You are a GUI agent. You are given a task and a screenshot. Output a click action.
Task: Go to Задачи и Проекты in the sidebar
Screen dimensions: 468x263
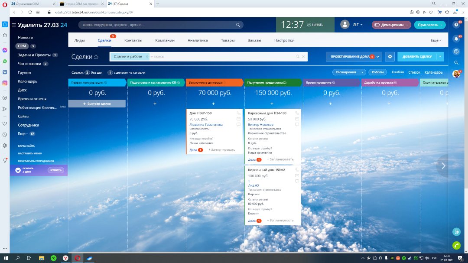[x=34, y=55]
